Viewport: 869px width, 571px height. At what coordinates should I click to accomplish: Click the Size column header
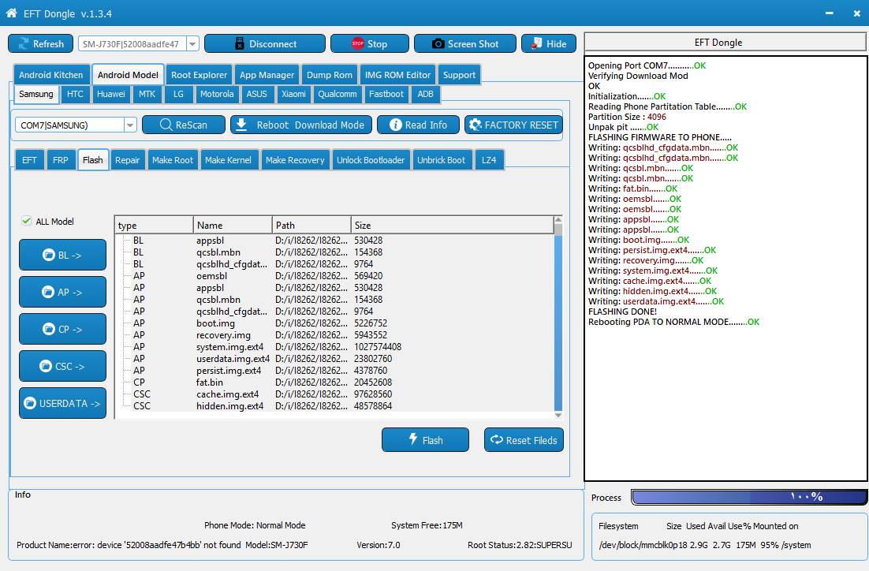tap(452, 225)
